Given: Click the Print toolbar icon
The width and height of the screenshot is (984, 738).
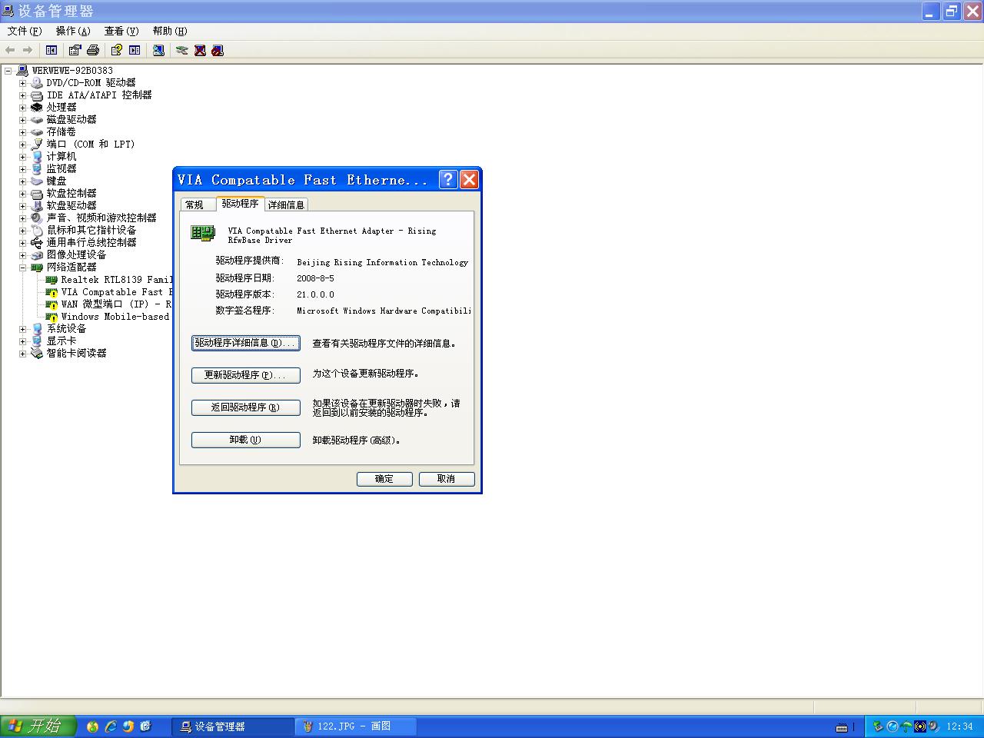Looking at the screenshot, I should [x=93, y=50].
